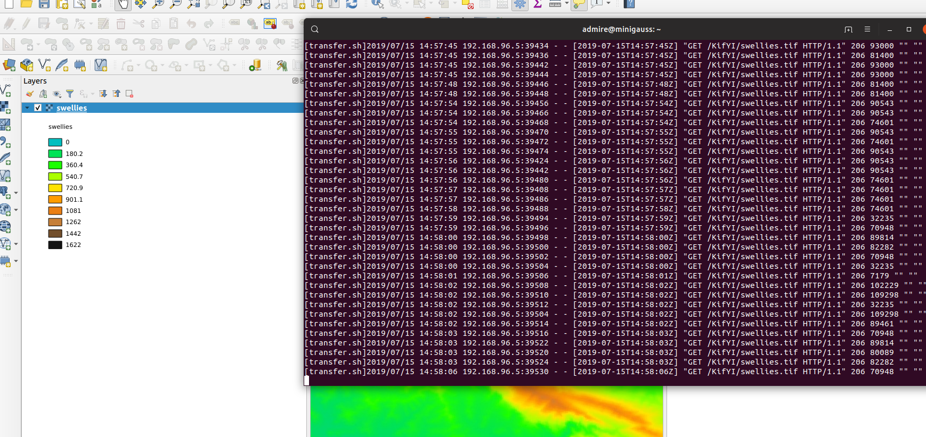Image resolution: width=926 pixels, height=437 pixels.
Task: Click the yellow 720.9 legend swatch
Action: pos(55,188)
